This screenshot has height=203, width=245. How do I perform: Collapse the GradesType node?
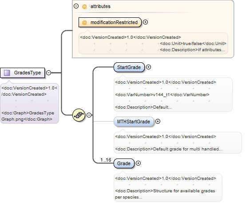[x=48, y=73]
